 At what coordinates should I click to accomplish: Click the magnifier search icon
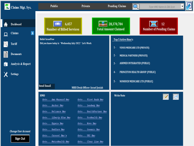click(136, 6)
